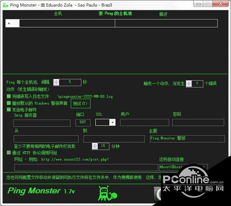The image size is (231, 206).
Task: Enable the send email (发送电子邮件) checkbox
Action: tap(9, 109)
